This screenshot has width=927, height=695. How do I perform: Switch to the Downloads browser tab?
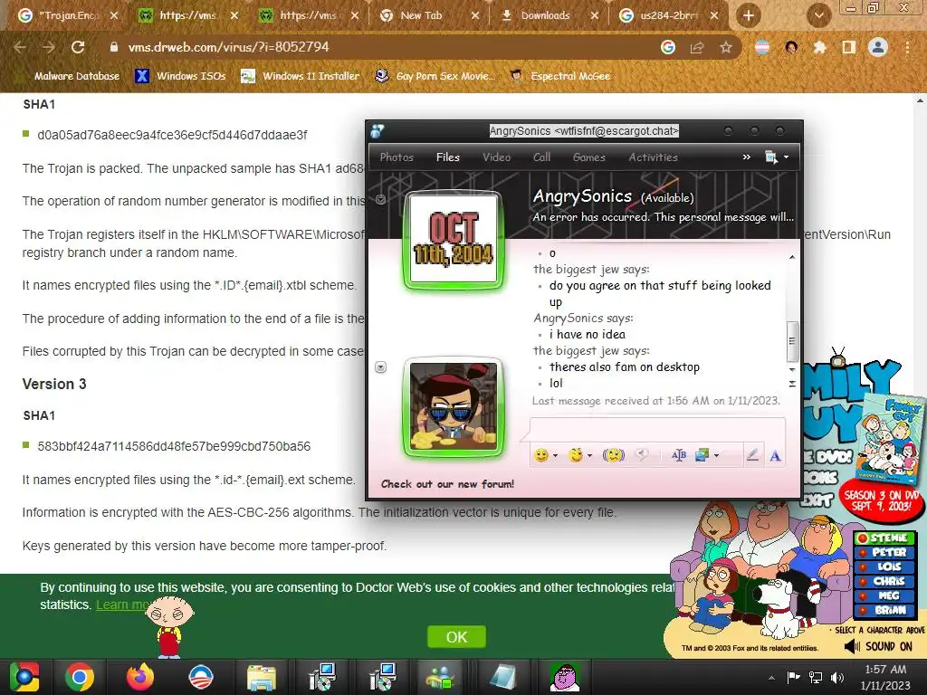click(x=550, y=16)
